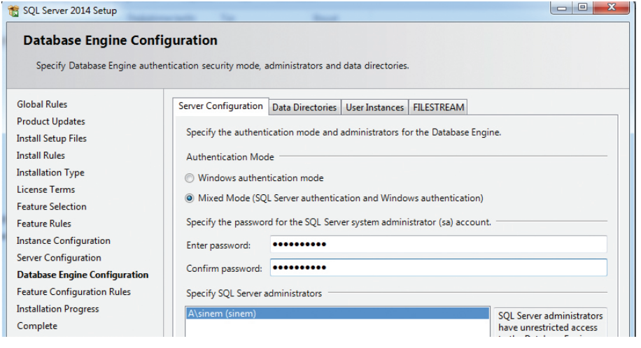Click Product Updates step in sidebar

(x=50, y=122)
